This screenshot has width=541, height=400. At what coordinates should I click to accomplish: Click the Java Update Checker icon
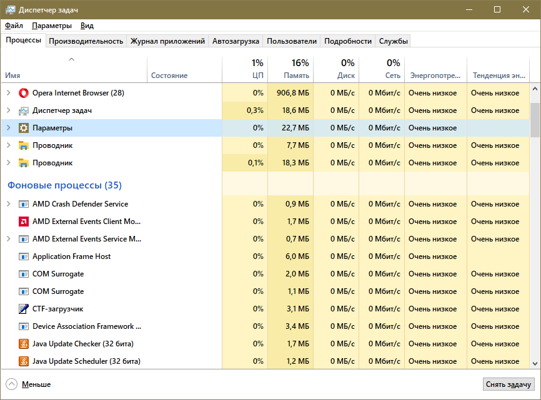tap(24, 344)
